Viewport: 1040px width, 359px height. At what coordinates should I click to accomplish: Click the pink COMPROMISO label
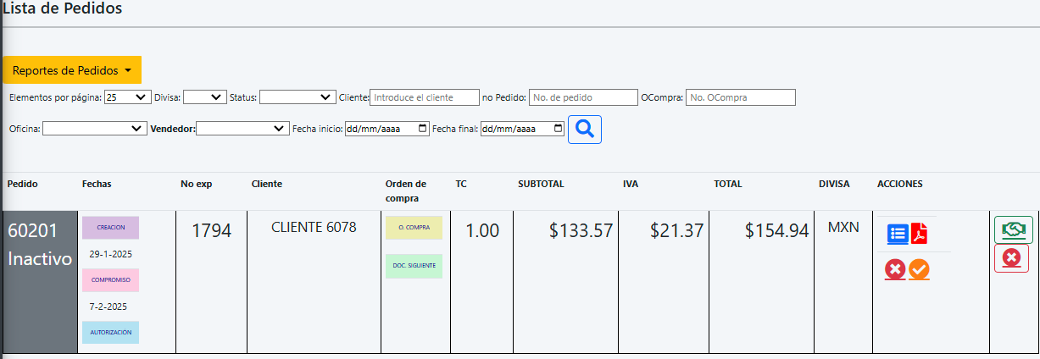(x=110, y=280)
